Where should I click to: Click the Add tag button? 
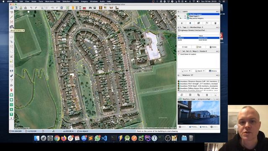point(185,47)
